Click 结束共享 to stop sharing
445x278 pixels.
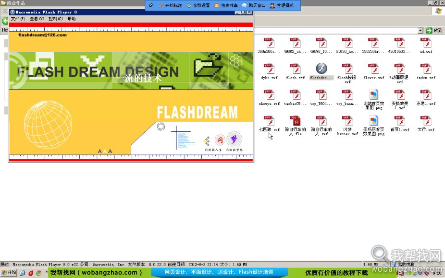(x=226, y=5)
